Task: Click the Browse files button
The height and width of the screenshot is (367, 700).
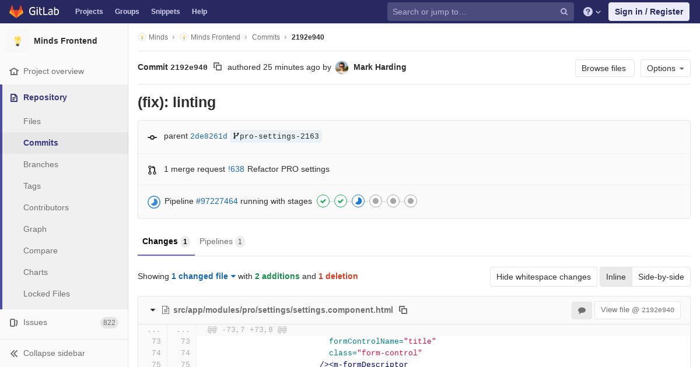Action: (604, 68)
